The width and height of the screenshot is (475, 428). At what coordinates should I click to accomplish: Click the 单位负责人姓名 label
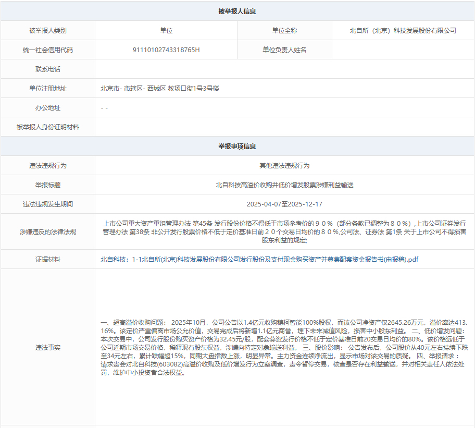point(284,50)
